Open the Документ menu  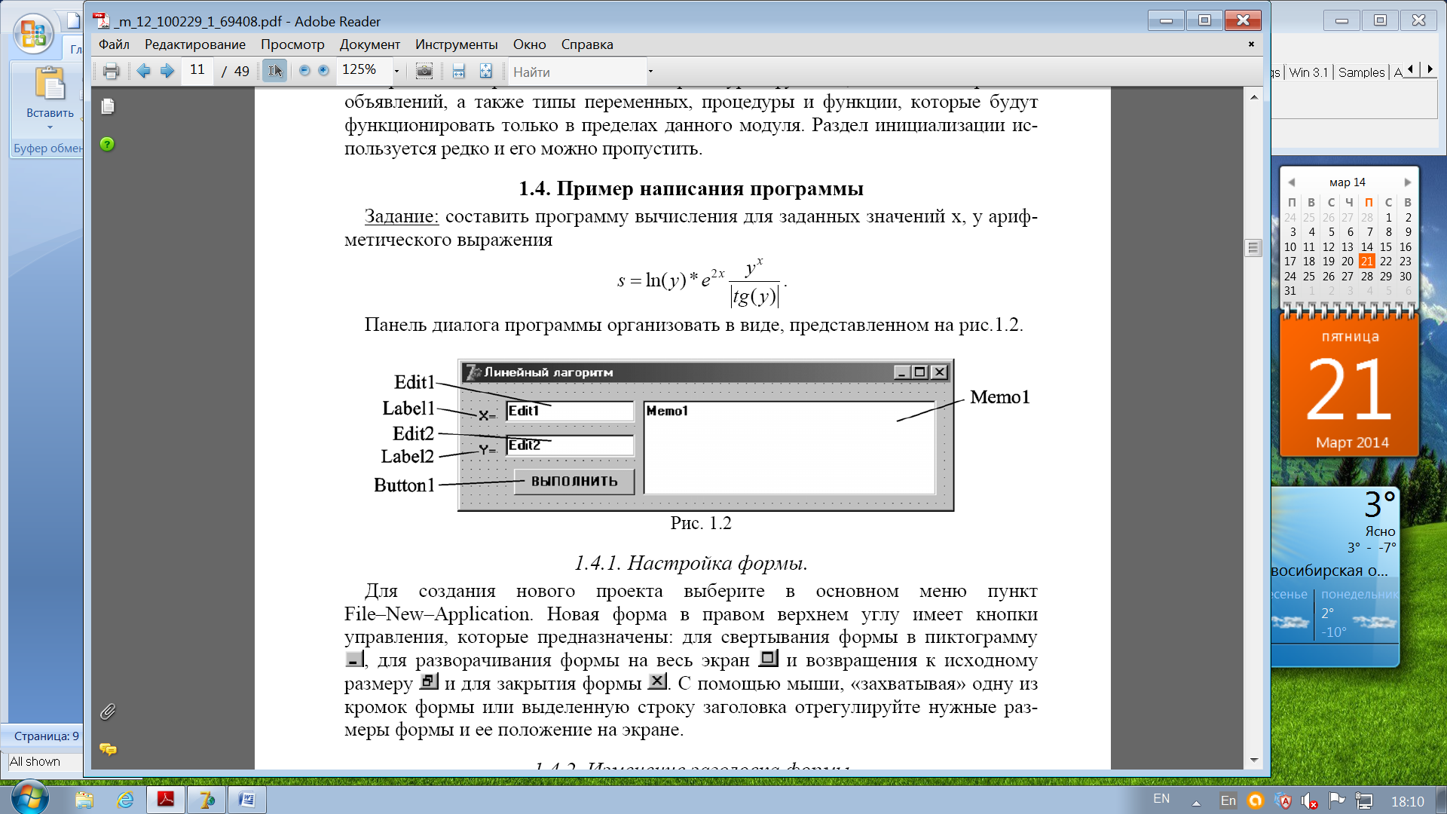click(369, 44)
